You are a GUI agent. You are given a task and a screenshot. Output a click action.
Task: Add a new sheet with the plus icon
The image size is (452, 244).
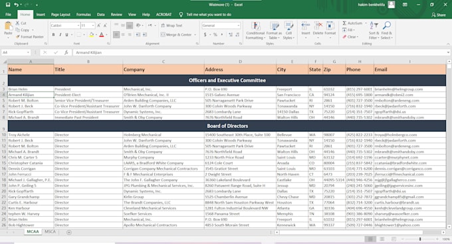69,232
